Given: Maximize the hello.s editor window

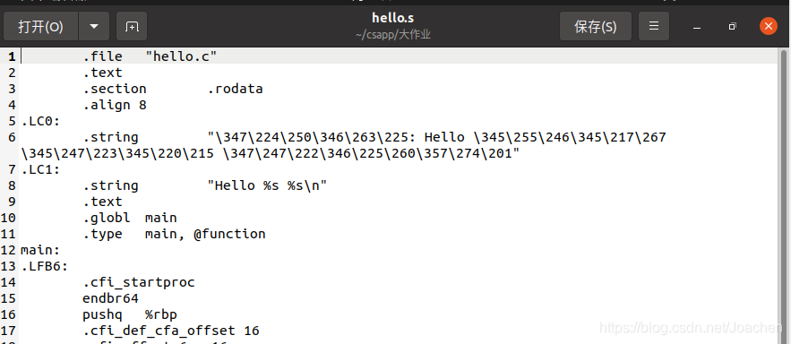Looking at the screenshot, I should click(733, 26).
